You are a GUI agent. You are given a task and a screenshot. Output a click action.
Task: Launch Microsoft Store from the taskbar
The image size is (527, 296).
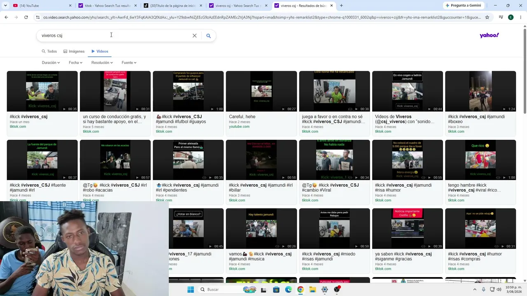[276, 289]
